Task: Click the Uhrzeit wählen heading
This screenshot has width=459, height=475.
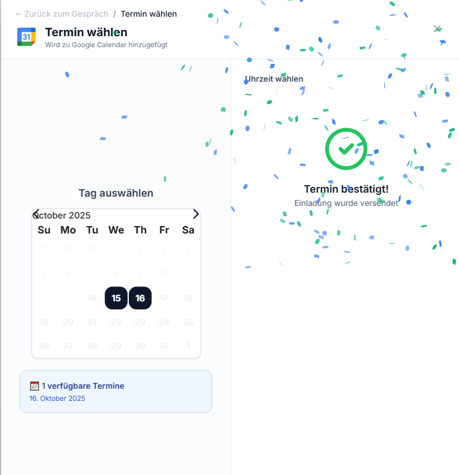Action: pos(274,79)
